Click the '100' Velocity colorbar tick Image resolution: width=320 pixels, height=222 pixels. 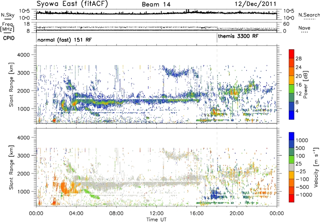pyautogui.click(x=300, y=156)
